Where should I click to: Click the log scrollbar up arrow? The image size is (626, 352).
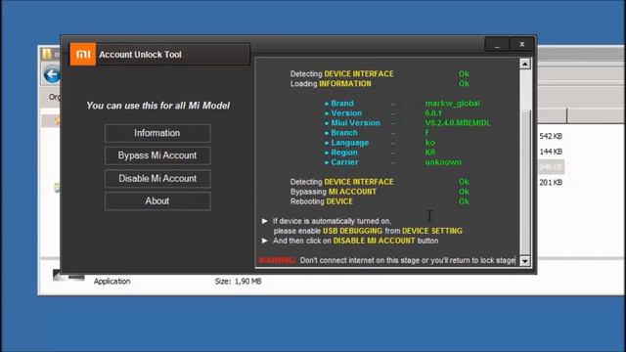coord(525,64)
